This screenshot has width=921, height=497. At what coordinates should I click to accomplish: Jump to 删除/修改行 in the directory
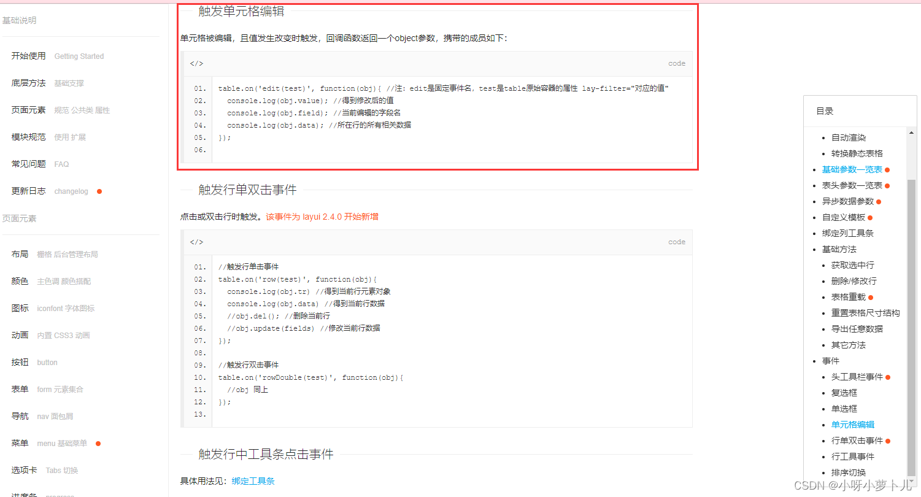point(854,281)
